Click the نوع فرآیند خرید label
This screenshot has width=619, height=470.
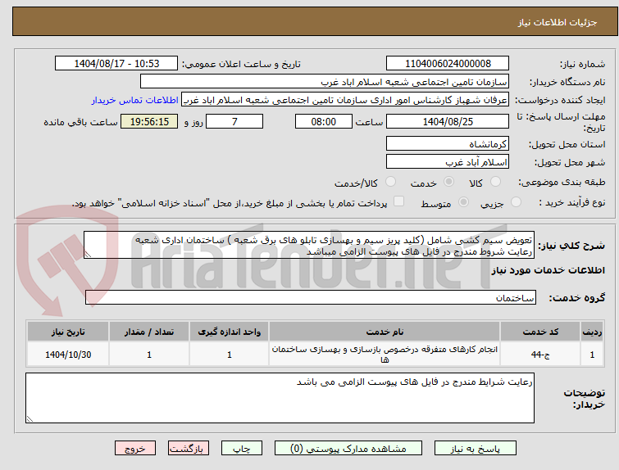click(571, 203)
